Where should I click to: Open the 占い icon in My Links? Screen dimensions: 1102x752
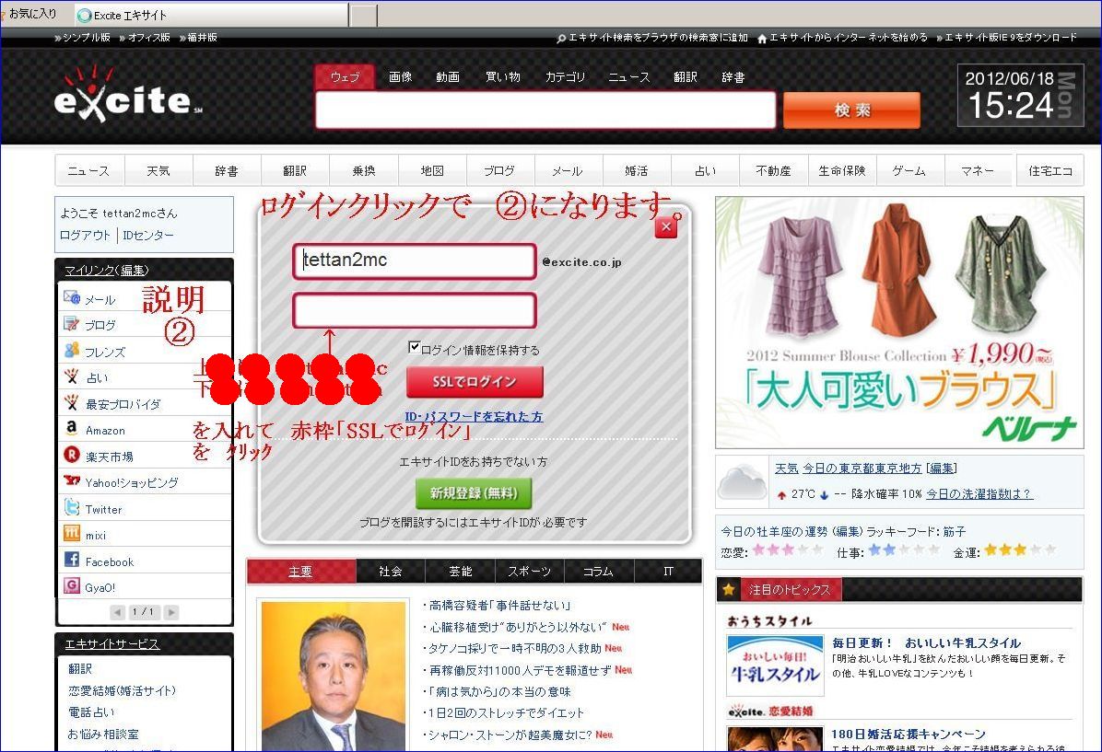72,376
